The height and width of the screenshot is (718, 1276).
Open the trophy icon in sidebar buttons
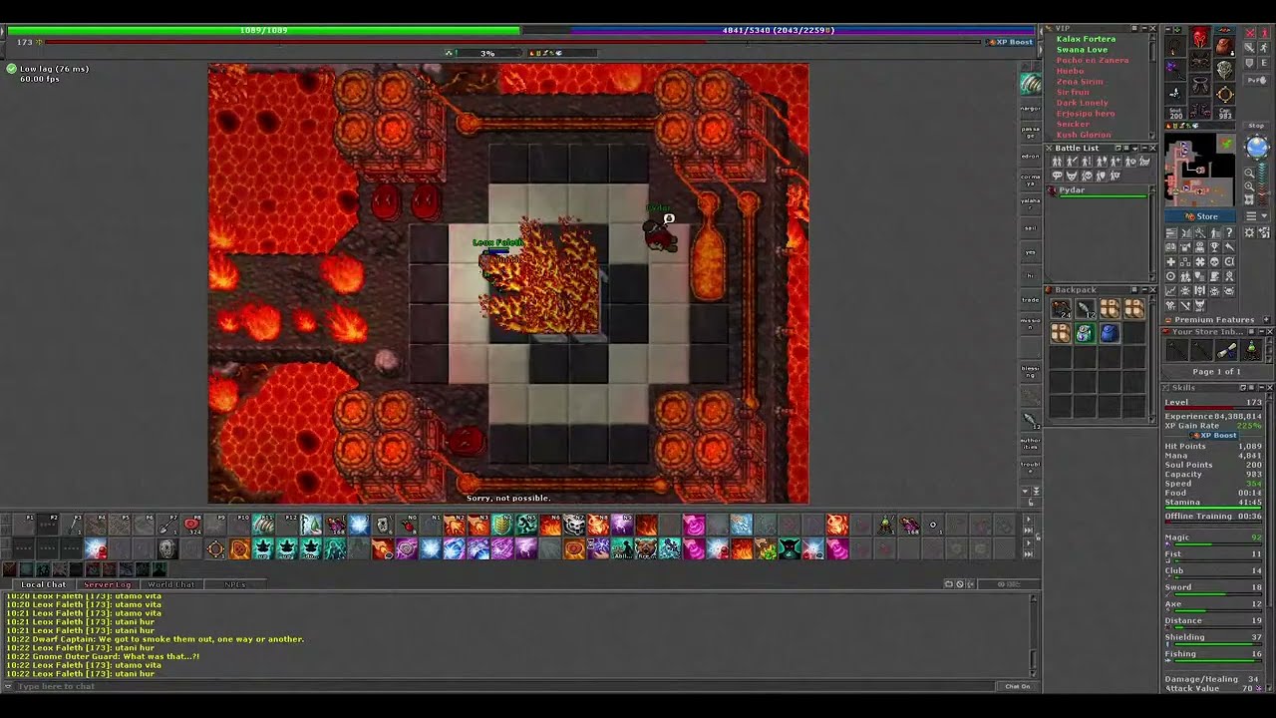click(1214, 247)
